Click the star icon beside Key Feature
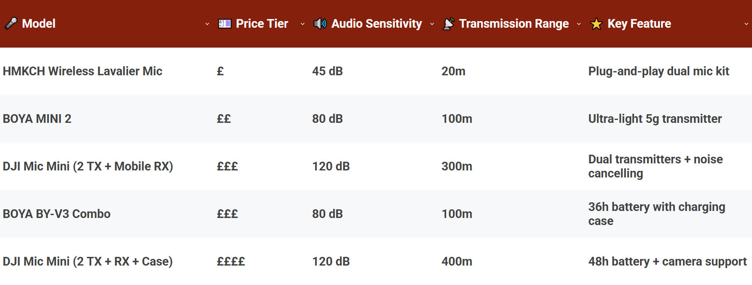This screenshot has height=285, width=752. [596, 24]
